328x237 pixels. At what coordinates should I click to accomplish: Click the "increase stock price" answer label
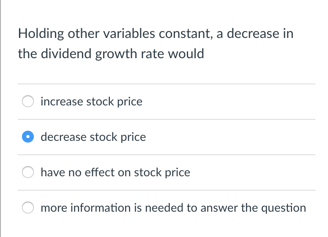[91, 102]
